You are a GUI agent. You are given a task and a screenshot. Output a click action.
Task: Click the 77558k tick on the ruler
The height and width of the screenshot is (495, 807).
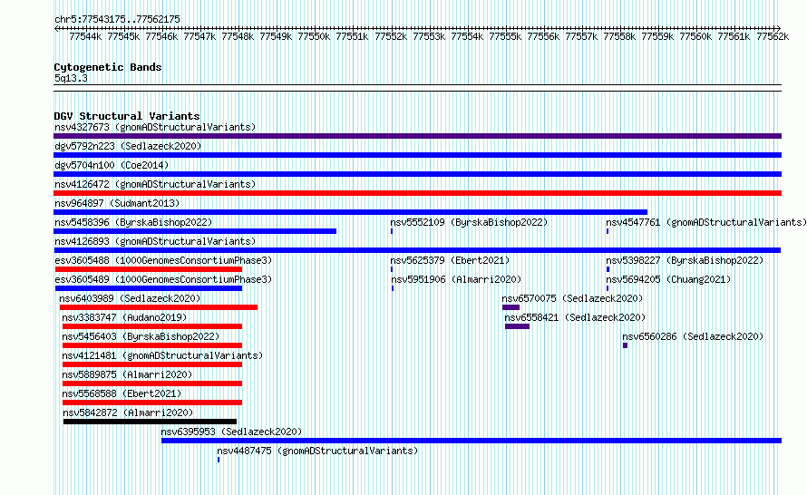(x=619, y=36)
